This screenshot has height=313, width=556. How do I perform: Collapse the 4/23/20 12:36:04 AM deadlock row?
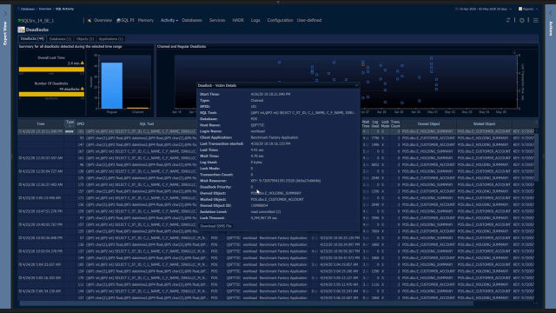coord(20,171)
